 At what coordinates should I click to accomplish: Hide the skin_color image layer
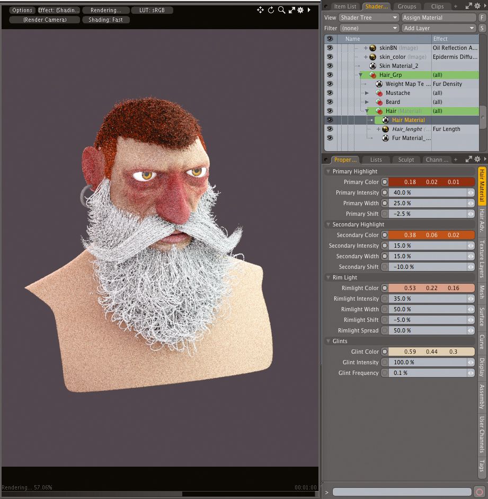tap(330, 57)
